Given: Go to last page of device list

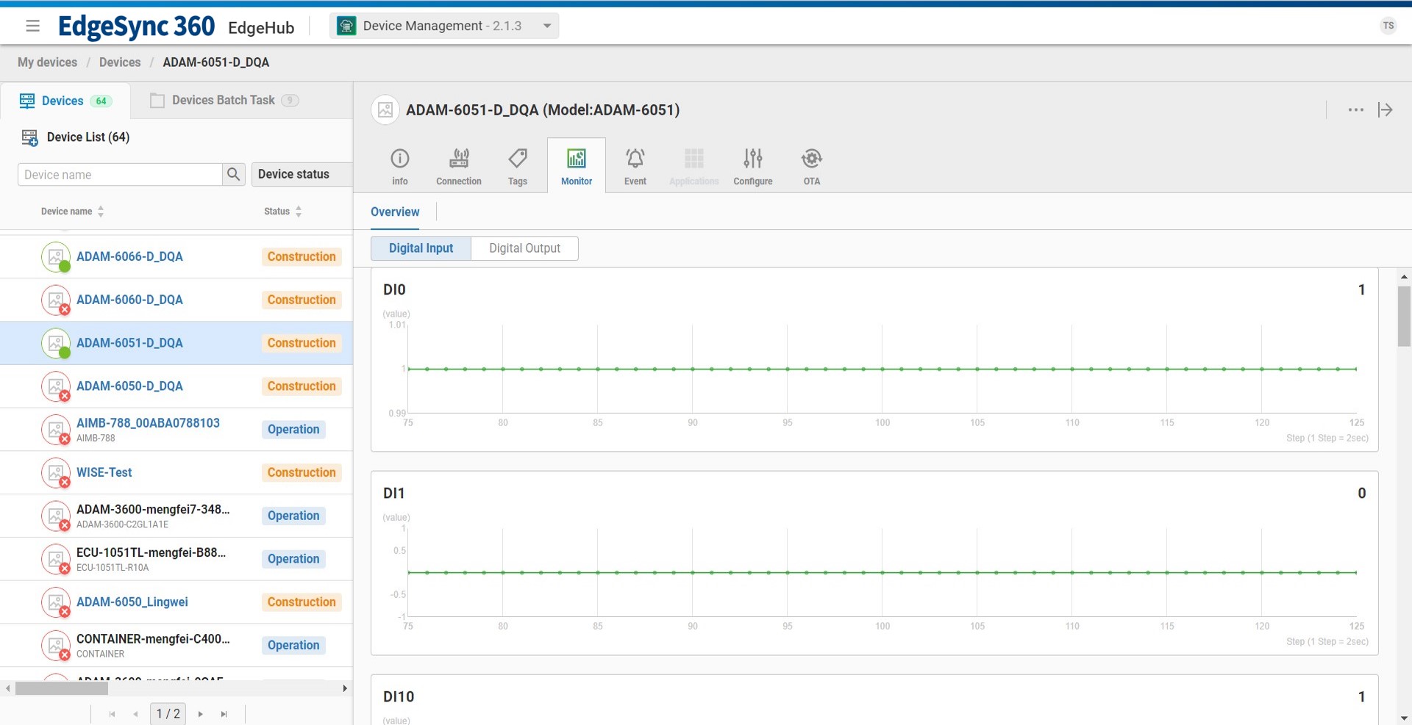Looking at the screenshot, I should (x=224, y=714).
